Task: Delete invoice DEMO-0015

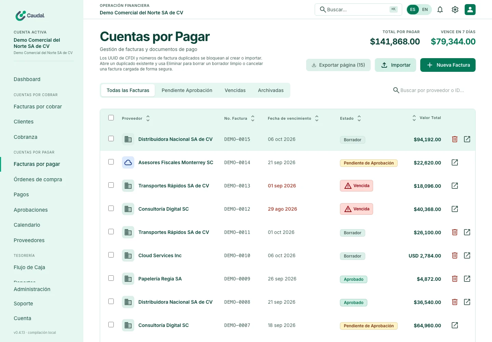Action: coord(455,139)
